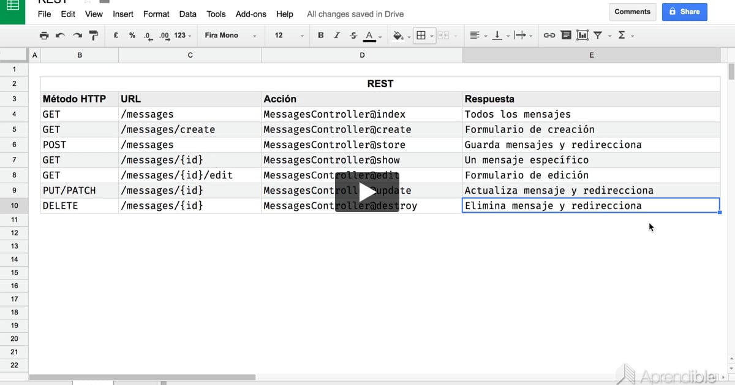Screen dimensions: 735x385
Task: Open the Data menu
Action: point(188,13)
